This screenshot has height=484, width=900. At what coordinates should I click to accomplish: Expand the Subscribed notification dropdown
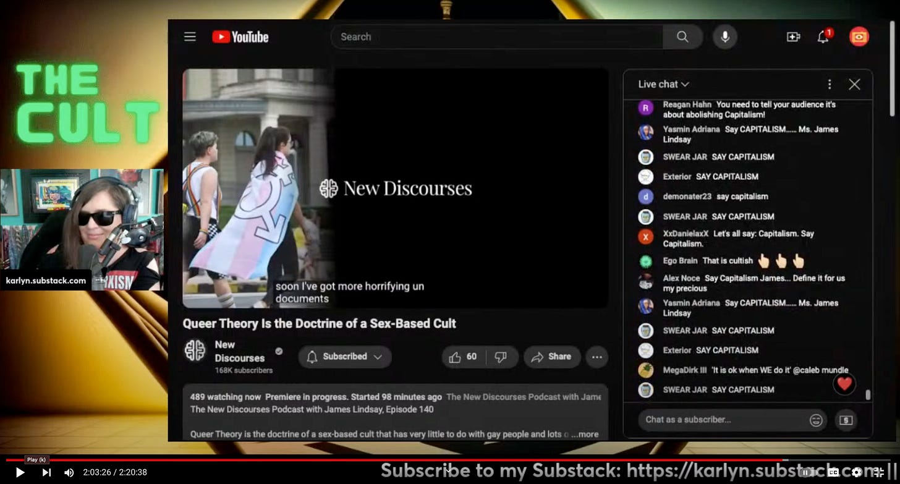[x=345, y=357]
